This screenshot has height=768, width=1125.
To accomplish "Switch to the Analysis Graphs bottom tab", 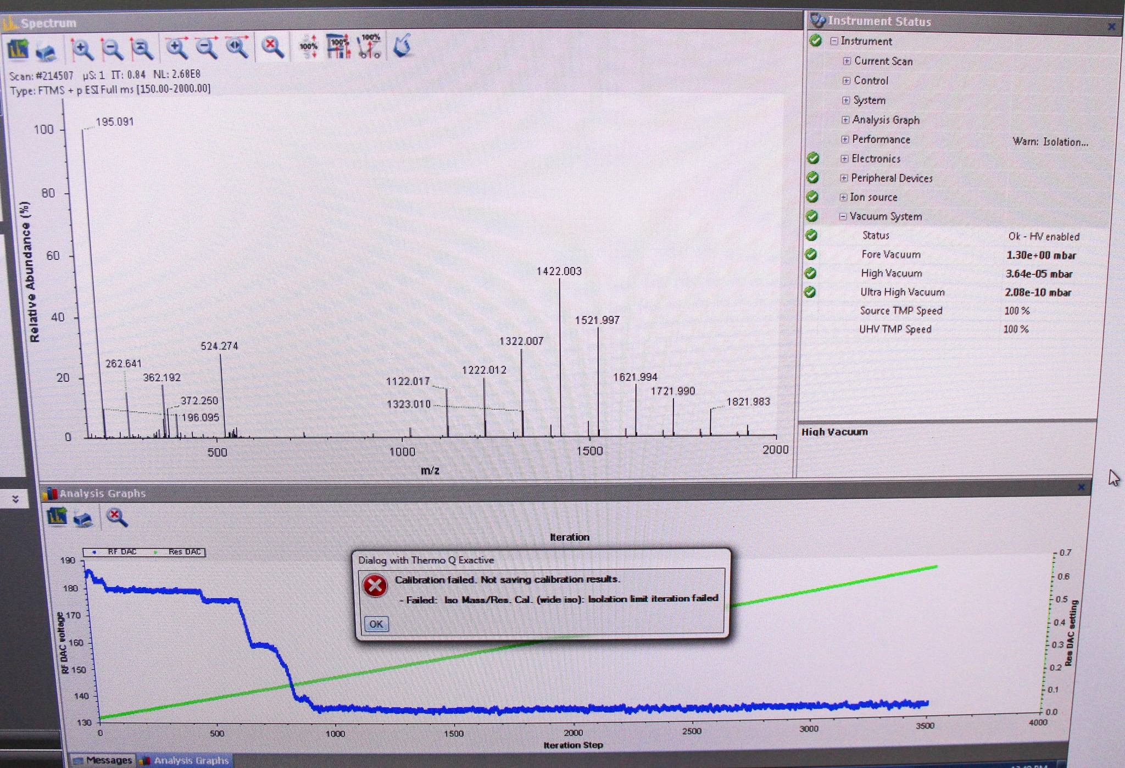I will point(185,760).
